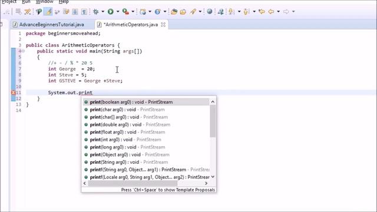Click the Open Type icon
The width and height of the screenshot is (377, 212).
pos(174,12)
